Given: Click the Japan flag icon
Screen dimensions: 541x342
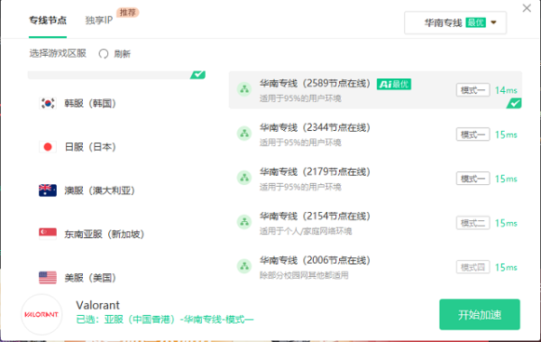Looking at the screenshot, I should pos(48,147).
